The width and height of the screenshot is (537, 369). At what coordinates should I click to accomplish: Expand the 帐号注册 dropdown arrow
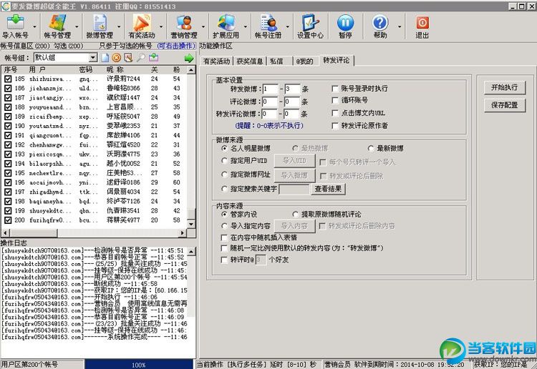click(287, 26)
